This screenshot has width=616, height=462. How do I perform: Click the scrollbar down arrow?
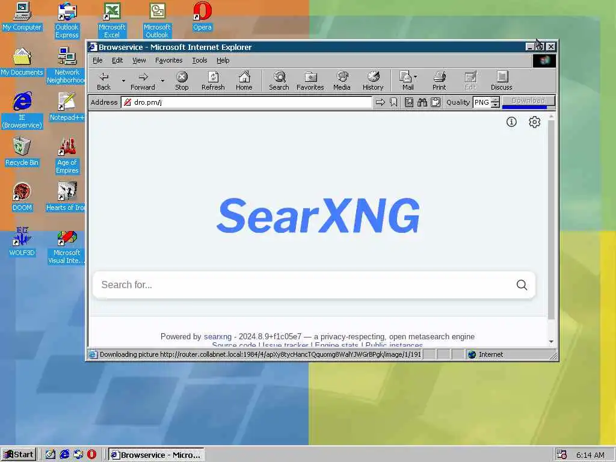pyautogui.click(x=551, y=342)
